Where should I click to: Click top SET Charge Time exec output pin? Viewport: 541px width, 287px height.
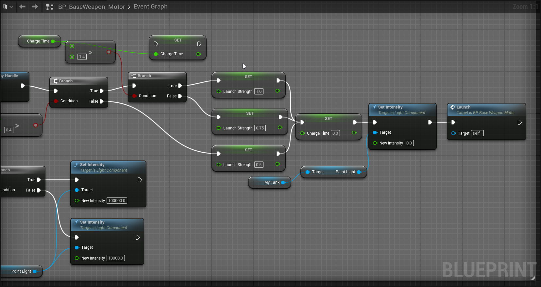[199, 44]
